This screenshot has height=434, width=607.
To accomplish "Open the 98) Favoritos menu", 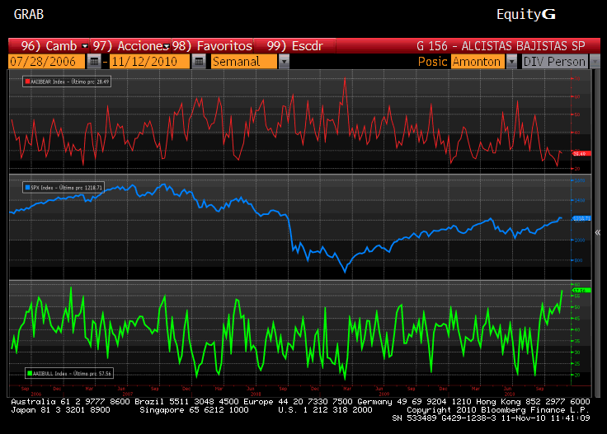I will pos(212,46).
